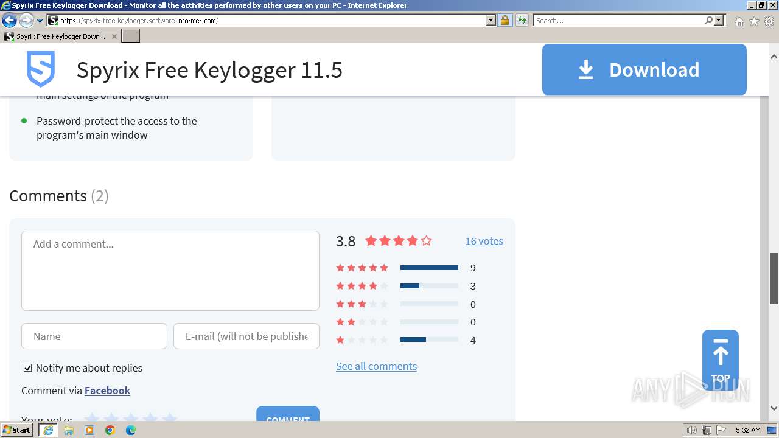The image size is (779, 438).
Task: Click the three-star rating row stars
Action: 362,304
